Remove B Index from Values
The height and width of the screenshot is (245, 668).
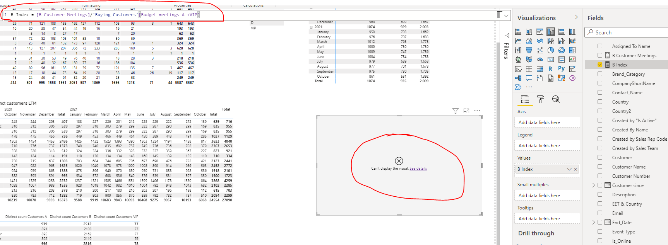[576, 169]
